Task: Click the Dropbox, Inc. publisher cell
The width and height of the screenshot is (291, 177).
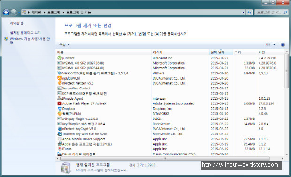Action: pyautogui.click(x=162, y=109)
